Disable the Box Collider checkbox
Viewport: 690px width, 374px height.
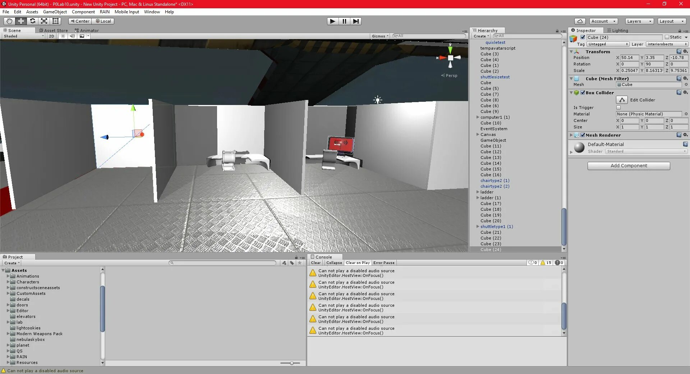coord(583,92)
